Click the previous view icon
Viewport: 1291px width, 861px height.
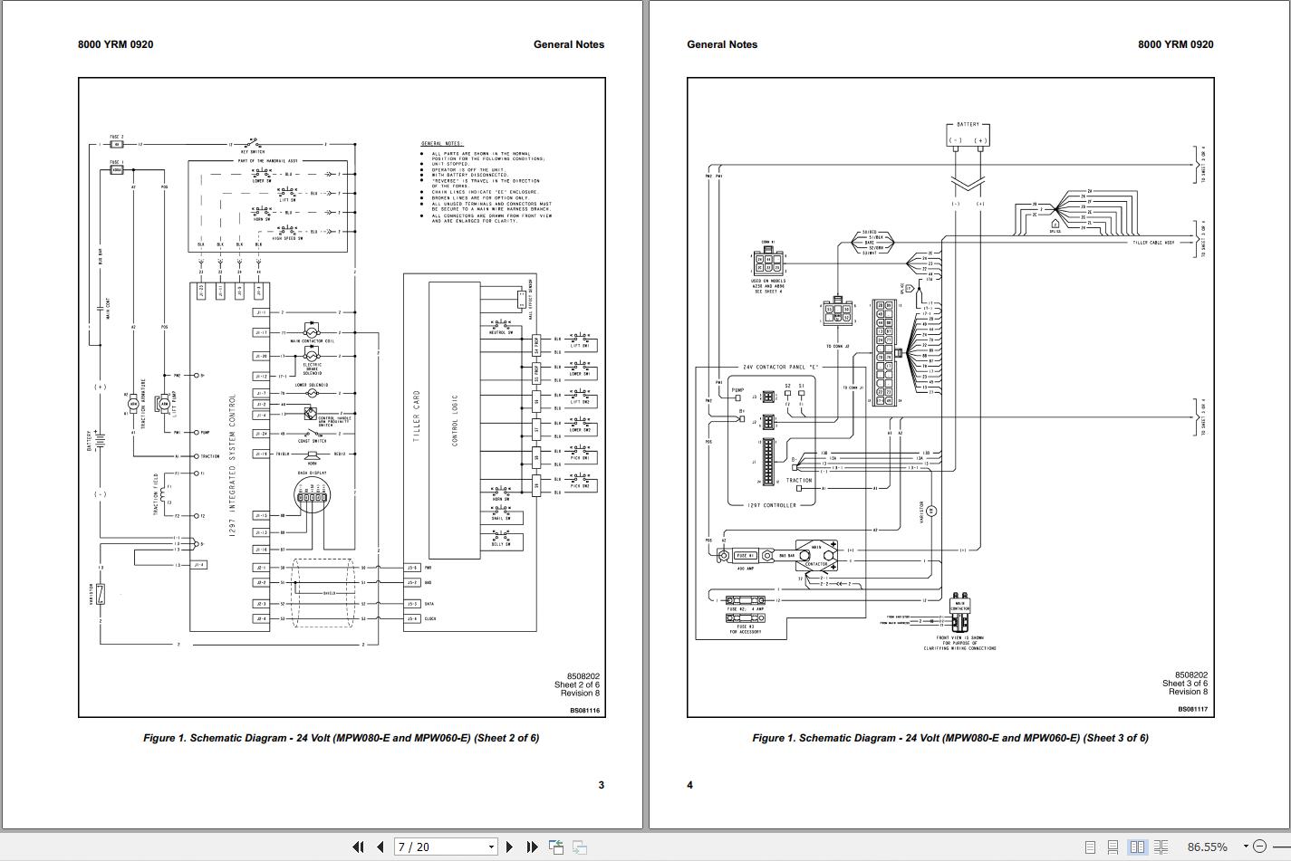tap(556, 847)
